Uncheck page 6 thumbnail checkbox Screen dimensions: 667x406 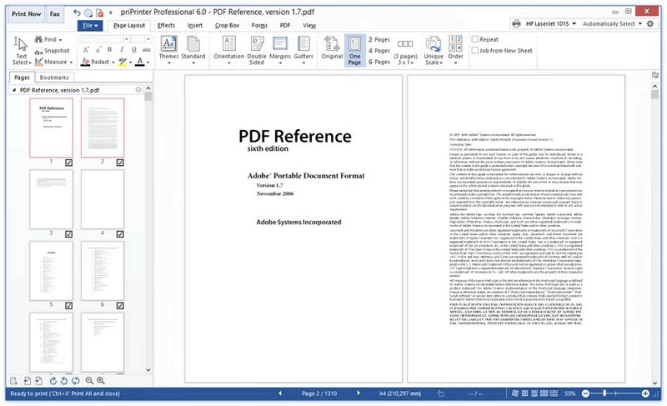click(x=120, y=305)
